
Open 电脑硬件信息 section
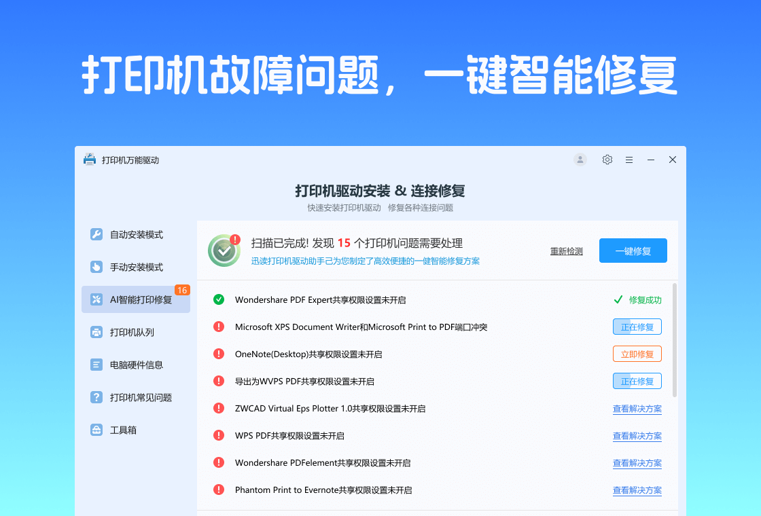(x=136, y=364)
